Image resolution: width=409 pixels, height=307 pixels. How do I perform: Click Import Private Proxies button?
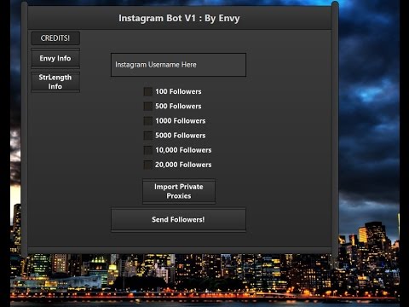tap(179, 191)
